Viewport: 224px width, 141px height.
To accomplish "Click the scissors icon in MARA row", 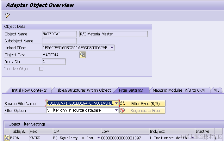I will 7,138.
